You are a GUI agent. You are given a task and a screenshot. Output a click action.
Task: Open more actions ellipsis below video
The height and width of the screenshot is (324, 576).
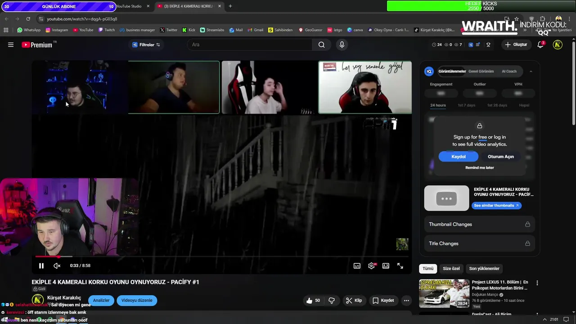pos(406,301)
